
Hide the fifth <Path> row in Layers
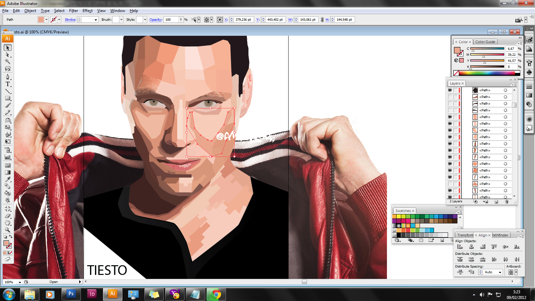coord(450,117)
